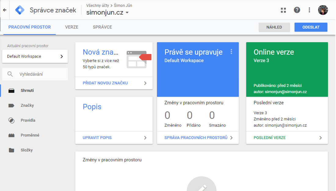Go to Šimon Jůn breadcrumb
Screen dimensions: 336x191
coord(123,6)
